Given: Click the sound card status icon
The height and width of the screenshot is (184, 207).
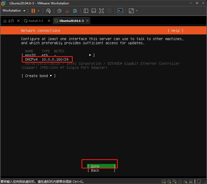Looking at the screenshot, I should (x=185, y=182).
